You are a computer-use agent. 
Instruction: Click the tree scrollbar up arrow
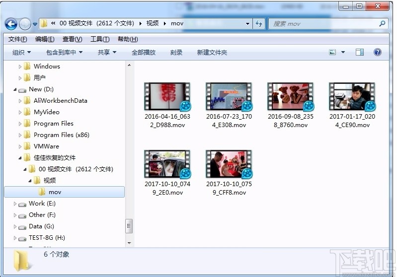(129, 65)
